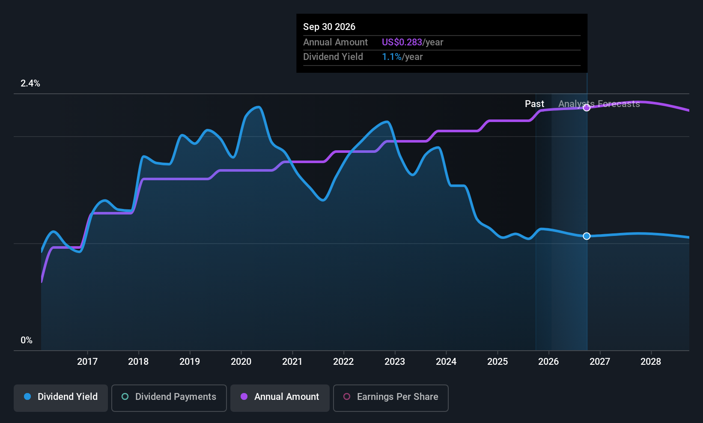Click the blue Dividend Yield legend dot
This screenshot has width=703, height=423.
[x=27, y=396]
